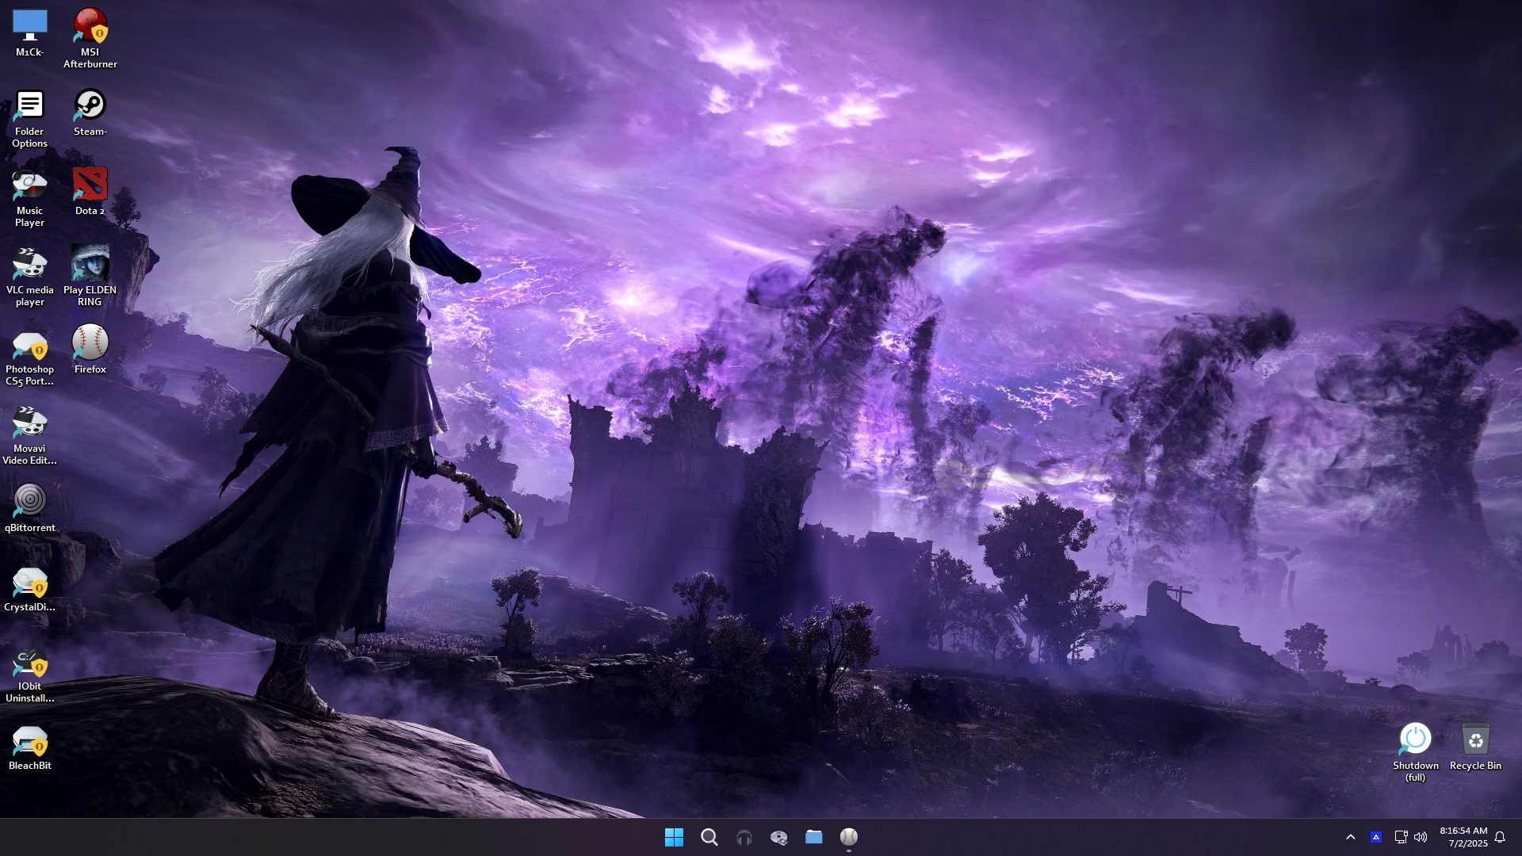This screenshot has height=856, width=1522.
Task: Open the Folder Options shortcut
Action: tap(29, 117)
